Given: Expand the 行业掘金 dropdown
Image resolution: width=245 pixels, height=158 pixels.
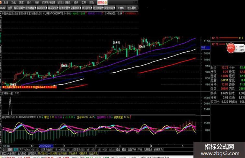Looking at the screenshot, I should point(98,8).
